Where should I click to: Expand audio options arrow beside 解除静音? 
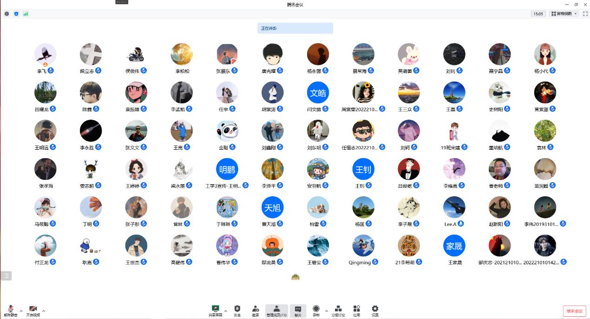coord(21,311)
